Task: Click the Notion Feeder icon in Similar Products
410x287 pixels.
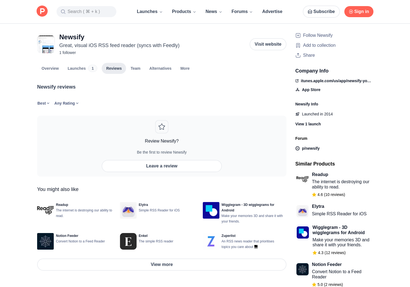Action: [x=303, y=269]
